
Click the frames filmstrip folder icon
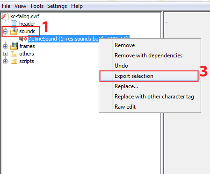14,46
